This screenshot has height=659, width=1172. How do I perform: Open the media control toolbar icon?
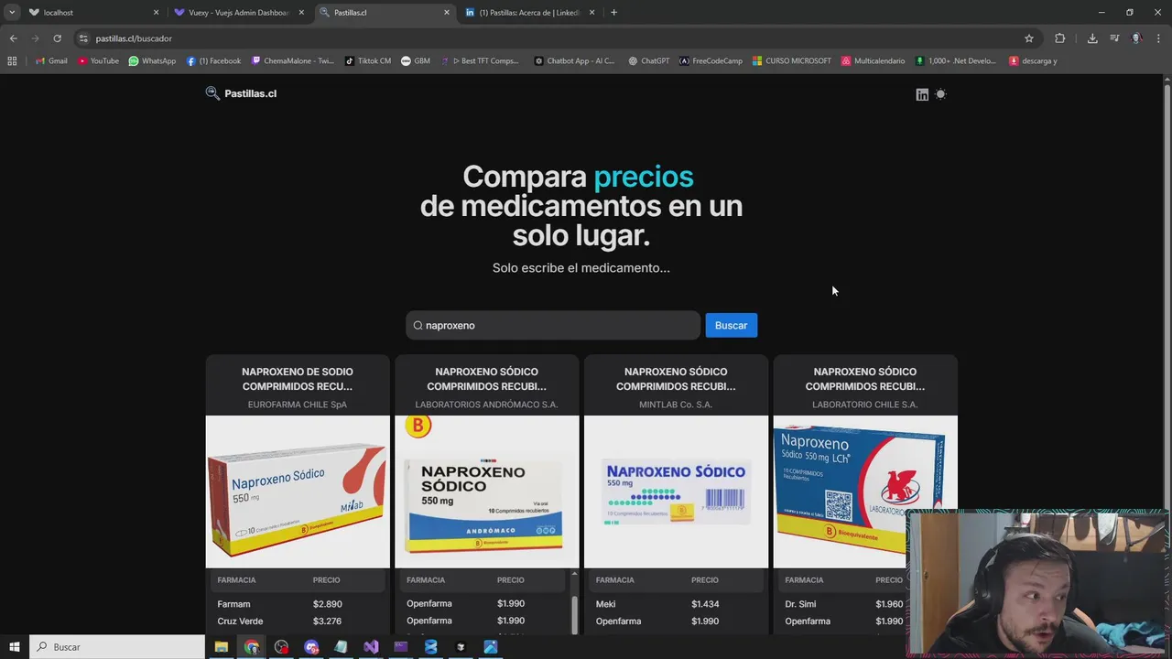tap(1114, 38)
